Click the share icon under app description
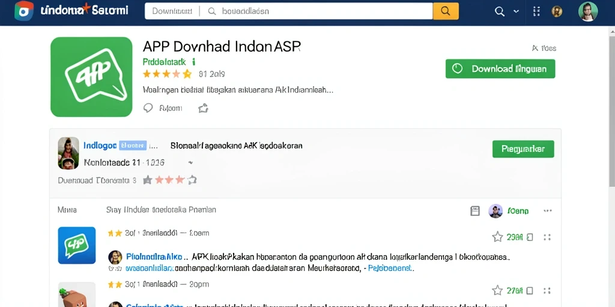The image size is (615, 307). [203, 108]
